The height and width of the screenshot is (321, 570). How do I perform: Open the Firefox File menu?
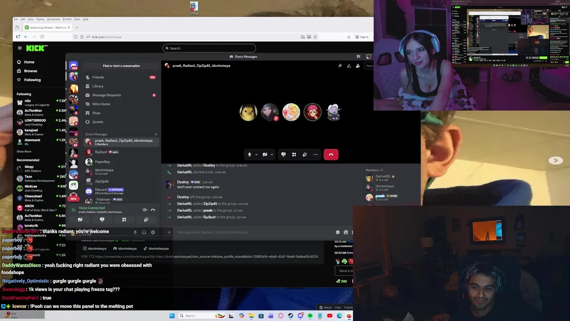coord(16,19)
